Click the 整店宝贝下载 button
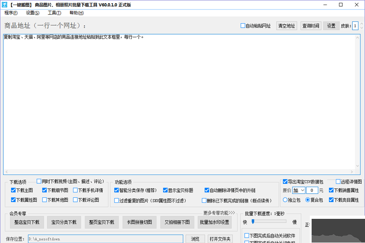 (x=27, y=222)
